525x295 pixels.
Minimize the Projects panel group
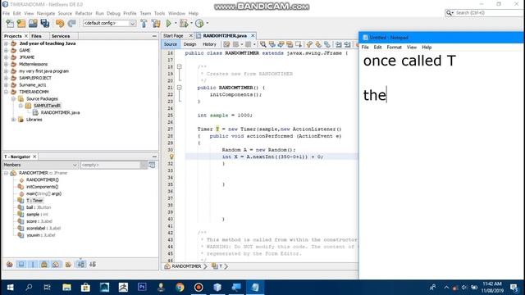154,36
